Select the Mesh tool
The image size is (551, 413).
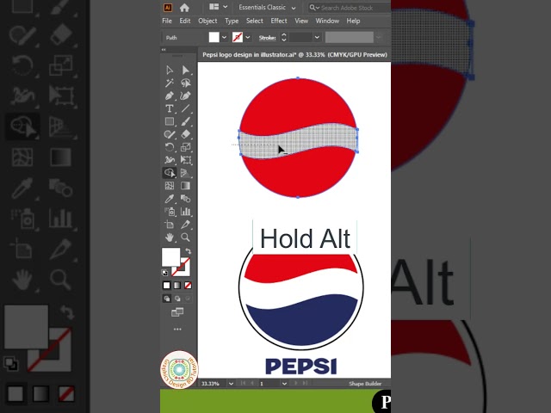pos(170,186)
